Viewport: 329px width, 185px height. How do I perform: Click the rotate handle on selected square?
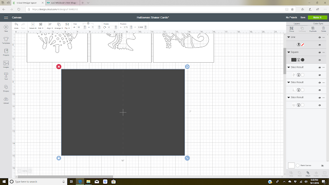tap(187, 67)
